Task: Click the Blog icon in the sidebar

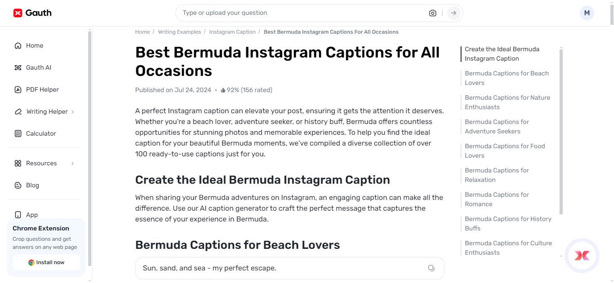Action: [x=18, y=185]
